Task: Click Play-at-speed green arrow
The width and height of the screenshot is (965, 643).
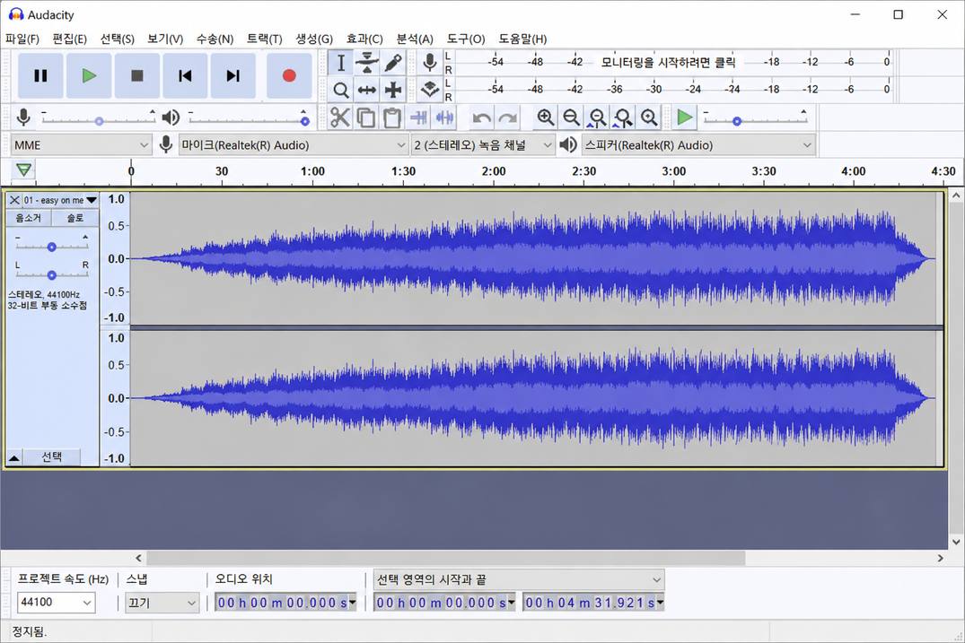Action: (684, 117)
